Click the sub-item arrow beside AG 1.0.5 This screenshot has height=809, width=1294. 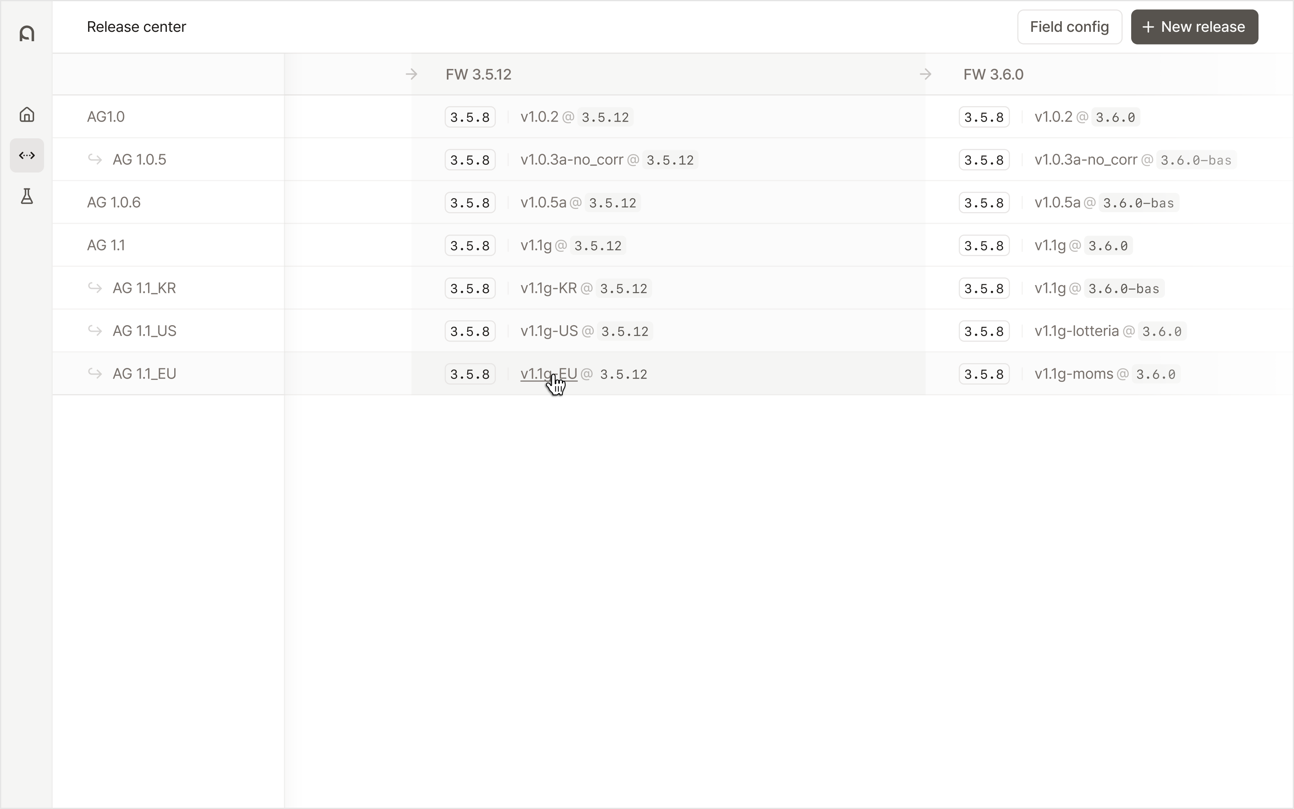click(x=95, y=159)
